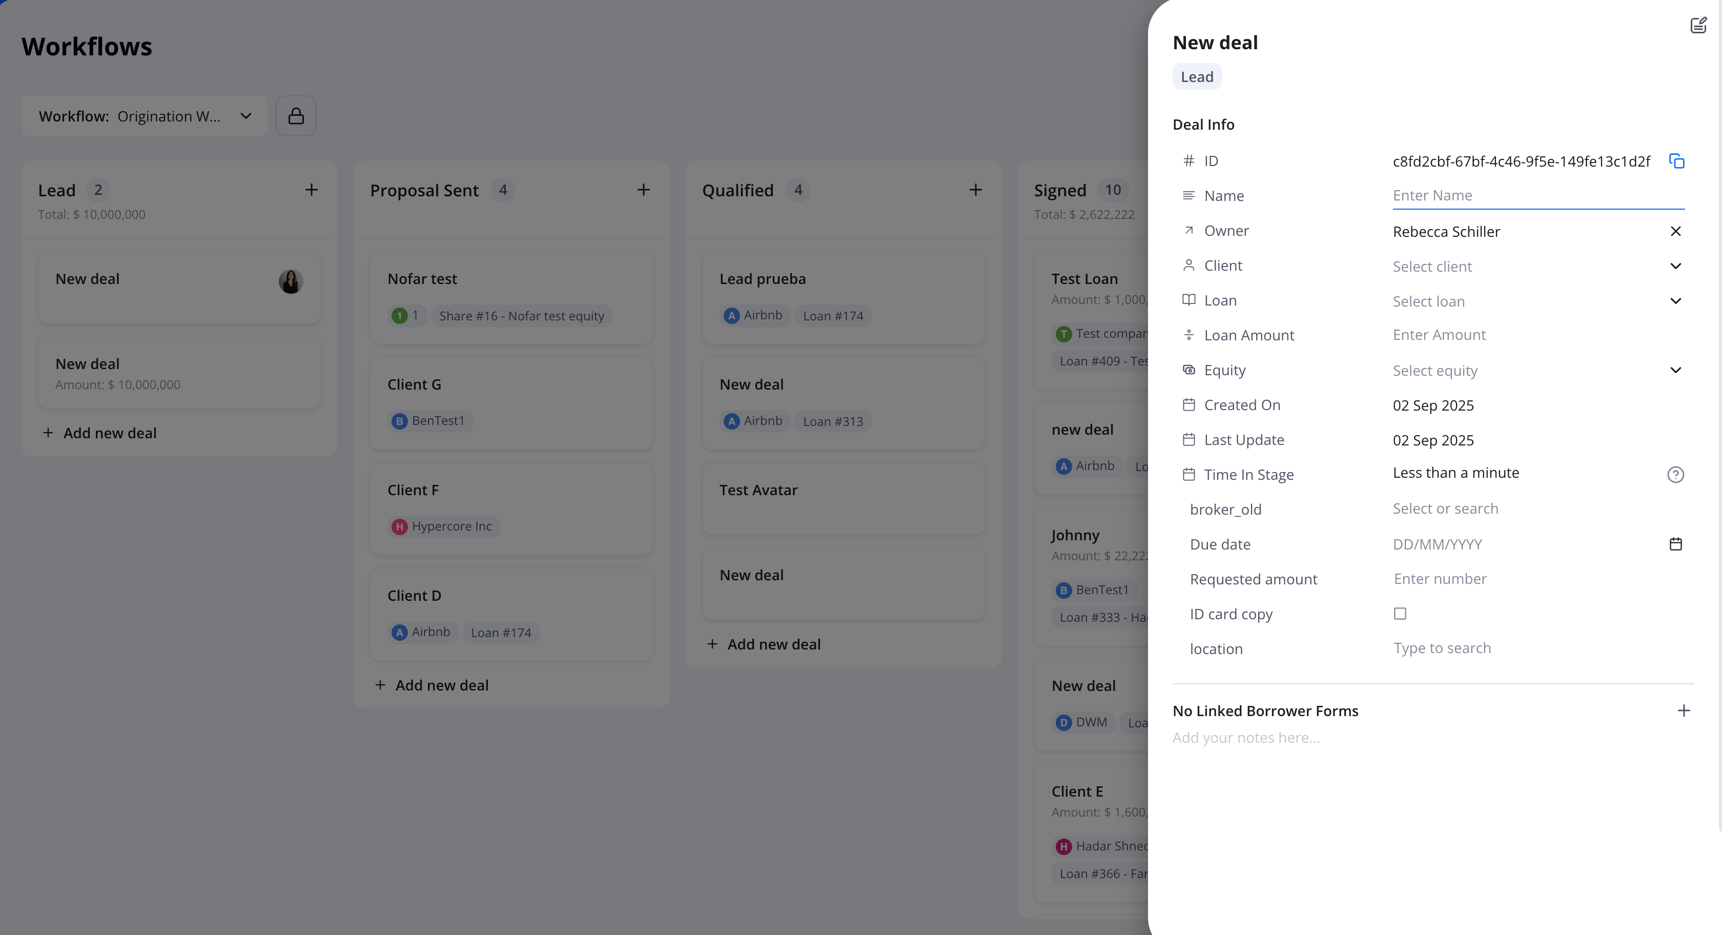
Task: Focus the Requested amount number field
Action: coord(1538,579)
